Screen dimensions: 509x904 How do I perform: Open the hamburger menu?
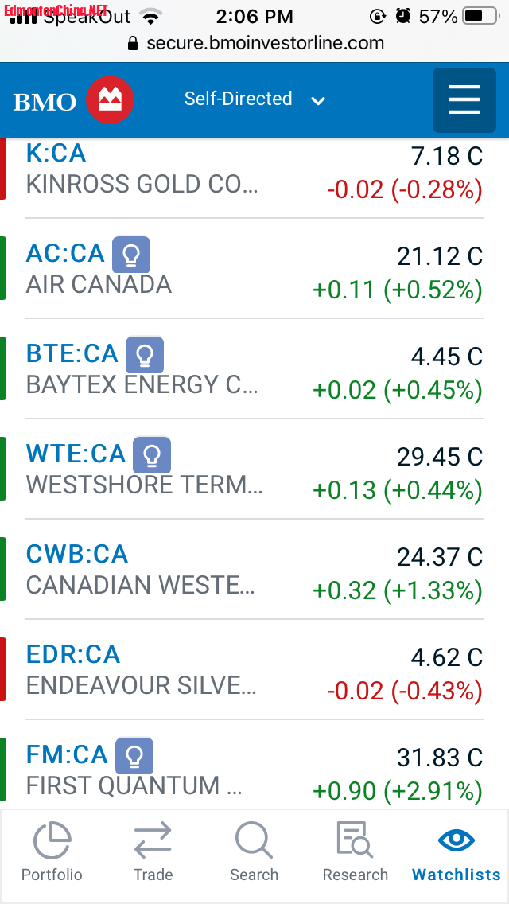(464, 100)
